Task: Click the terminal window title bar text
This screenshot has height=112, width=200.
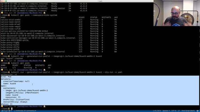Action: [100, 1]
